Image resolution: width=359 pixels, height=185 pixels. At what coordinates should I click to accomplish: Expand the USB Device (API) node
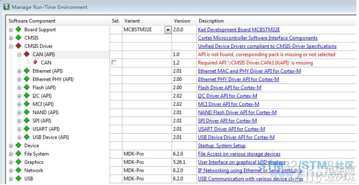[x=19, y=138]
